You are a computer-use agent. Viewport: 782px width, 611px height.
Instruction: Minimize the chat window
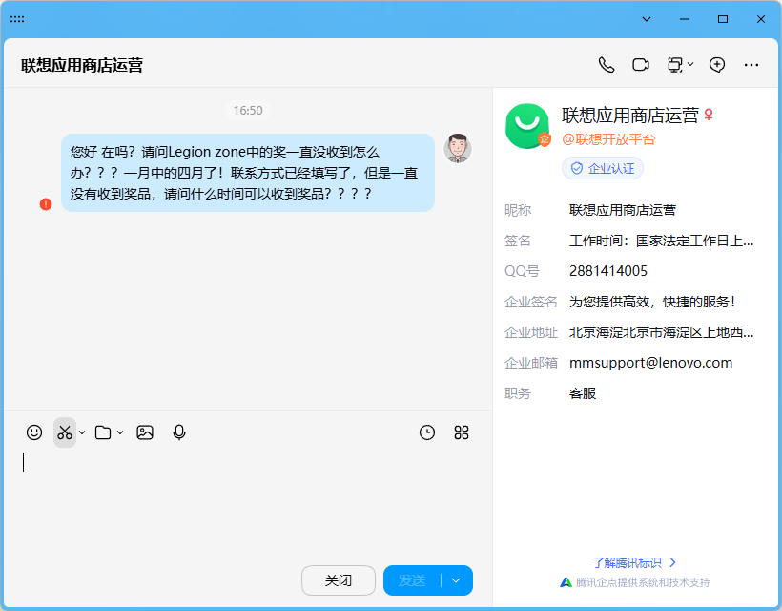(x=685, y=19)
